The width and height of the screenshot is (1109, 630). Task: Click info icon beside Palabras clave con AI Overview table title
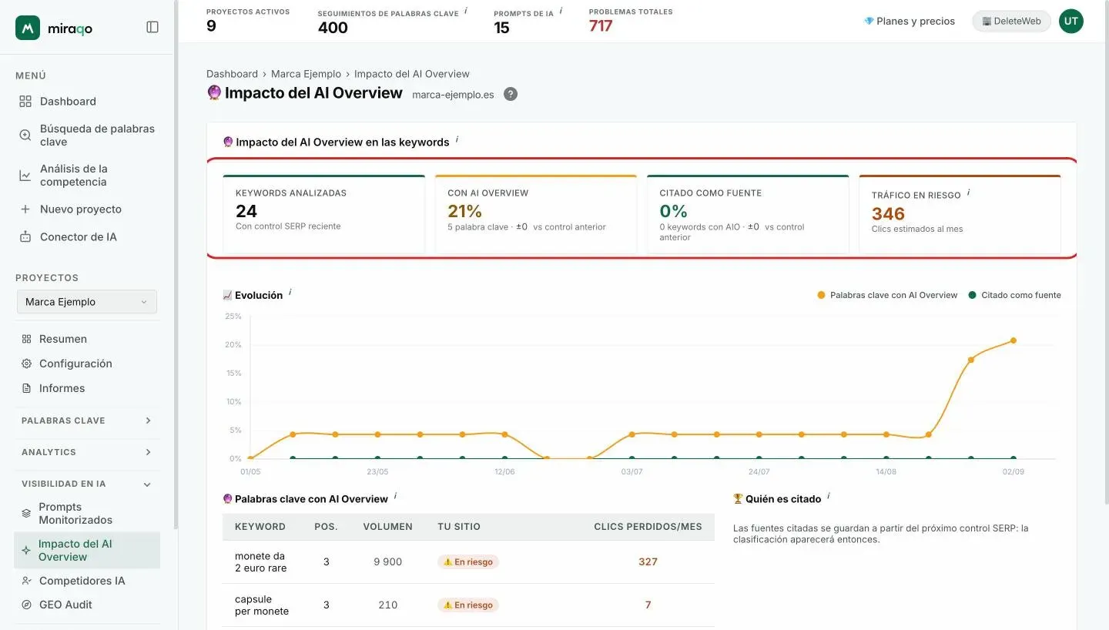coord(395,496)
